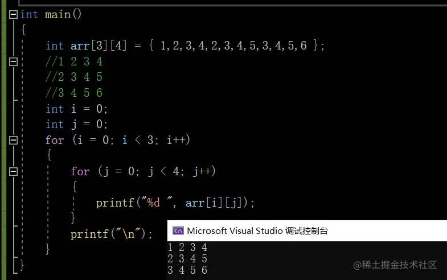Click the main function name
The width and height of the screenshot is (447, 280).
pos(58,15)
